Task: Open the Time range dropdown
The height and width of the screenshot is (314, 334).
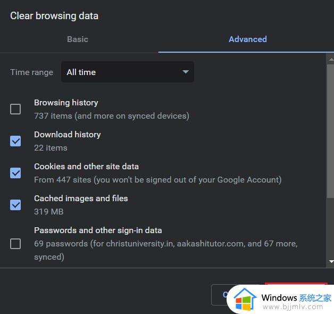Action: 128,72
